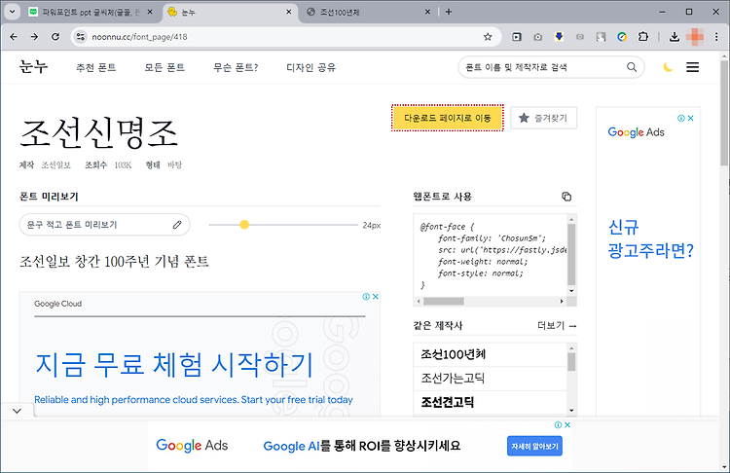
Task: Select 조선견고딕 in font list
Action: pos(448,402)
